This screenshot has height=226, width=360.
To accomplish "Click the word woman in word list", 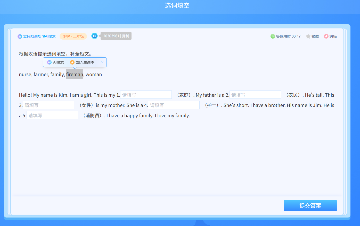I will pos(94,75).
